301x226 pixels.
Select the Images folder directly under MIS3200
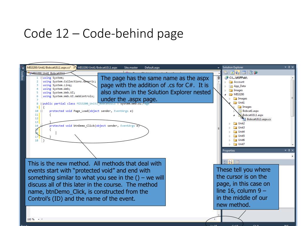[243, 99]
